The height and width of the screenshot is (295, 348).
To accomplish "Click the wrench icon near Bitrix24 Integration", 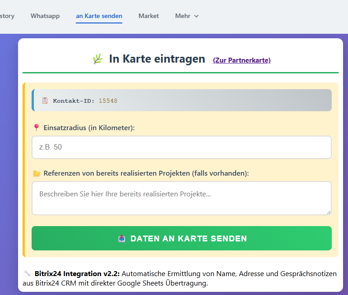I will [x=28, y=274].
